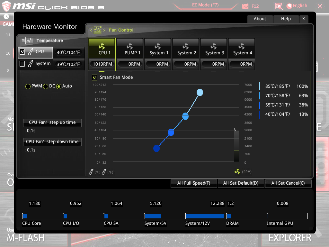Screen dimensions: 329x247
Task: Switch to the System 2 fan tab
Action: pos(186,54)
